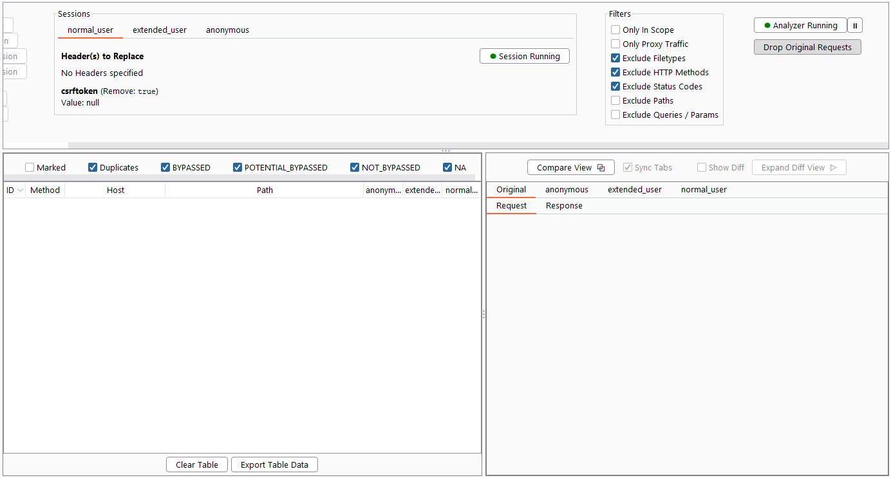Click the Session Running button
Image resolution: width=891 pixels, height=478 pixels.
click(525, 57)
